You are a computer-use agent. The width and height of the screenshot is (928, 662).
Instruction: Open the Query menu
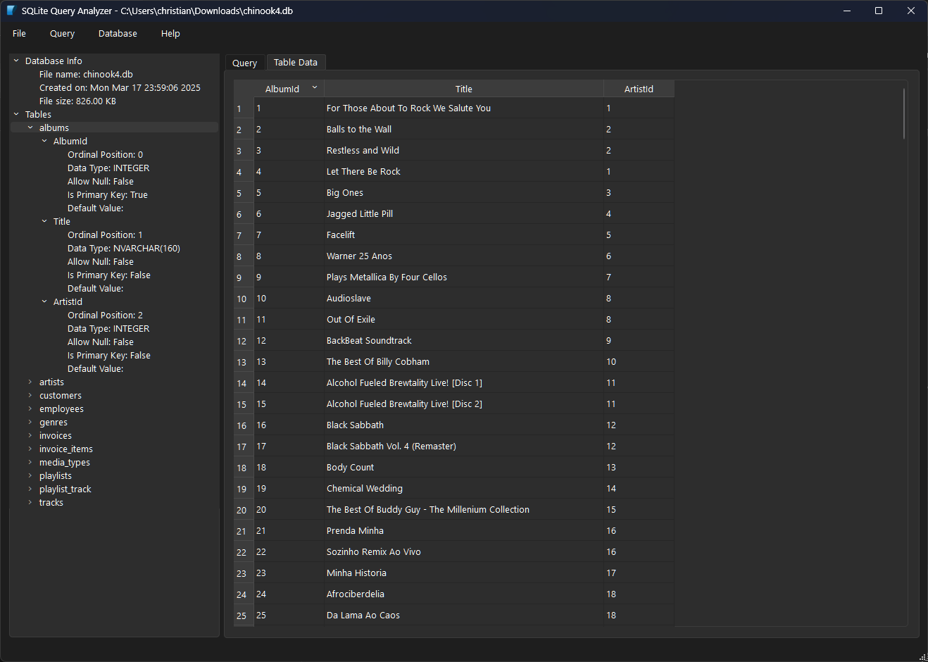(x=62, y=33)
